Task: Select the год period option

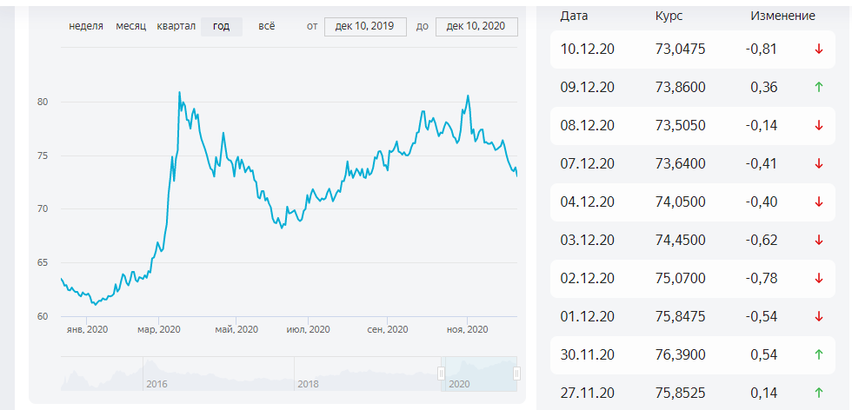Action: [x=221, y=26]
